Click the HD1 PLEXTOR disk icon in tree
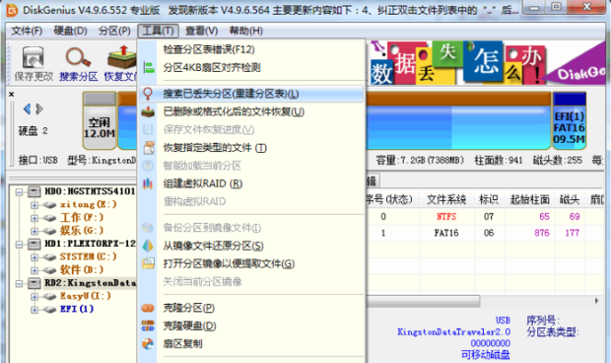Viewport: 611px width, 363px height. pos(34,244)
